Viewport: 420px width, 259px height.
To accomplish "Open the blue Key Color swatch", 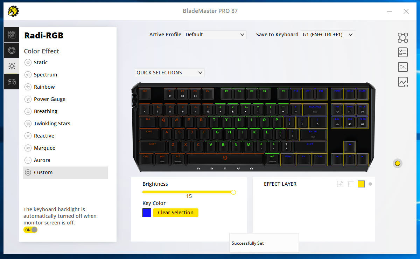I will (x=147, y=213).
